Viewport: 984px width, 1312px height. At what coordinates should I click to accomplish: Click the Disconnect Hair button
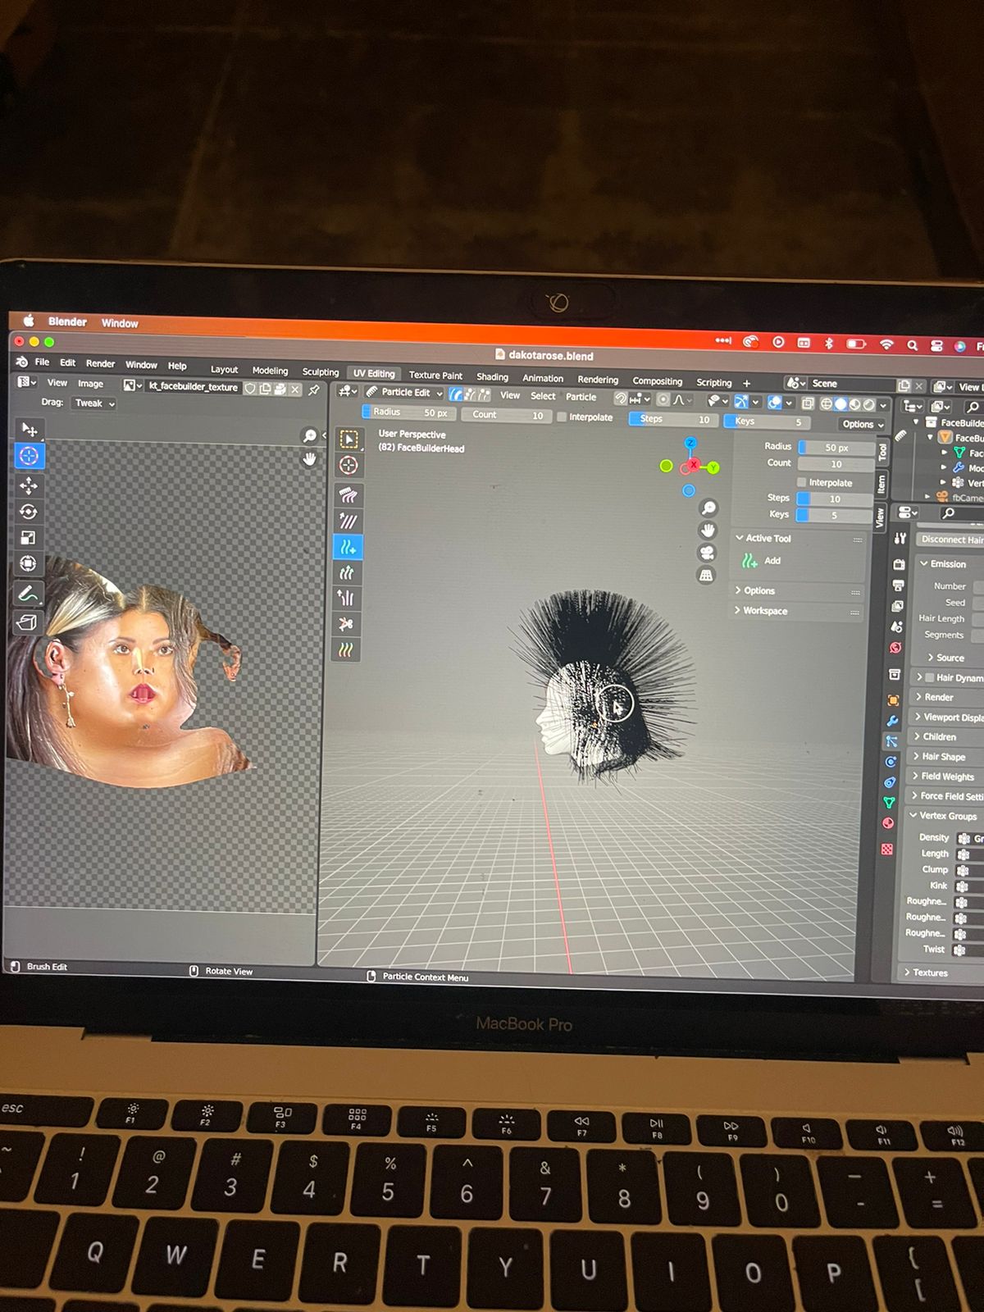(951, 540)
